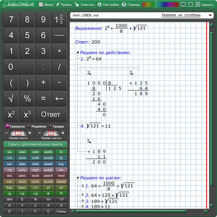Click the plus icon for sheet size

click(x=30, y=133)
